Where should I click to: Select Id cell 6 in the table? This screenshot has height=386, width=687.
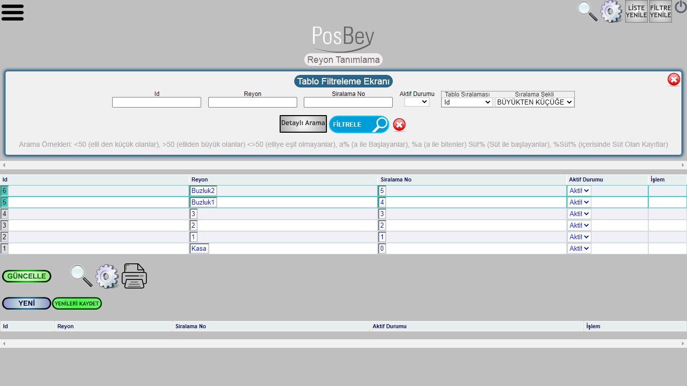coord(5,191)
